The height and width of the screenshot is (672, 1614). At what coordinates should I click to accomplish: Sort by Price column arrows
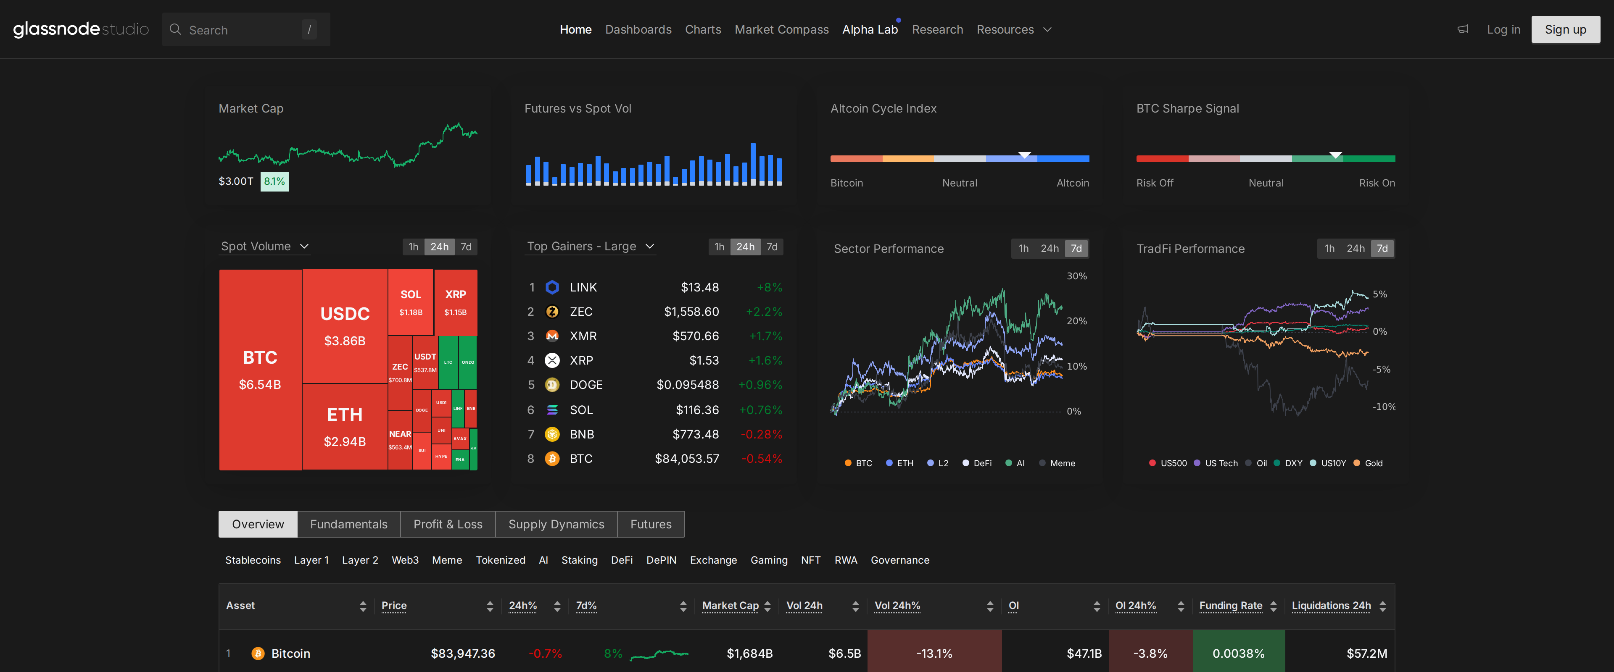(x=490, y=606)
